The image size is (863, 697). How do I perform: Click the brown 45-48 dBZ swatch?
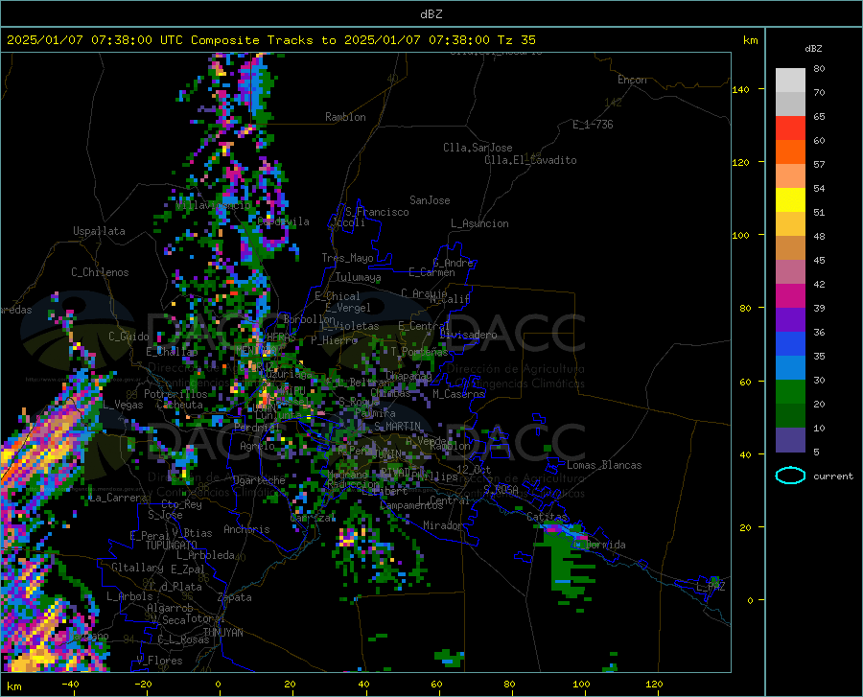790,248
